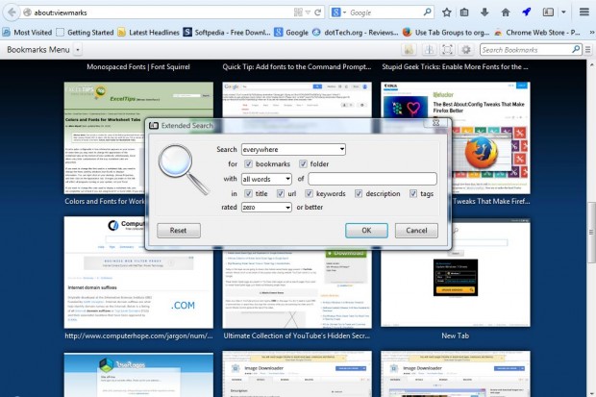Open the hamburger menu icon
The image size is (596, 397).
pos(584,12)
